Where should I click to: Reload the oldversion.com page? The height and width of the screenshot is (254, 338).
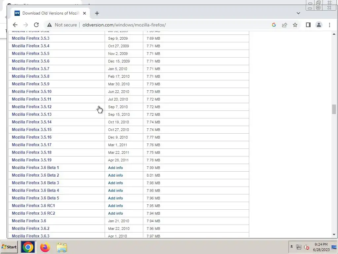click(x=36, y=25)
